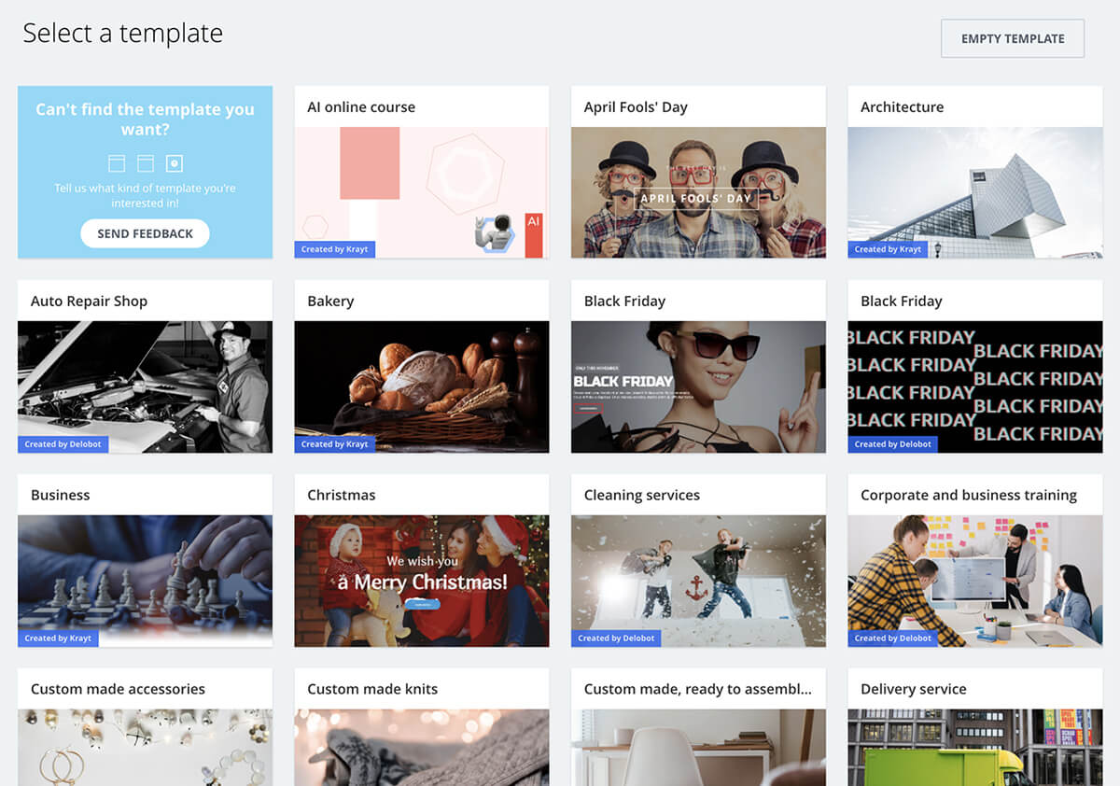Pick the Bakery template with bread basket

click(421, 386)
